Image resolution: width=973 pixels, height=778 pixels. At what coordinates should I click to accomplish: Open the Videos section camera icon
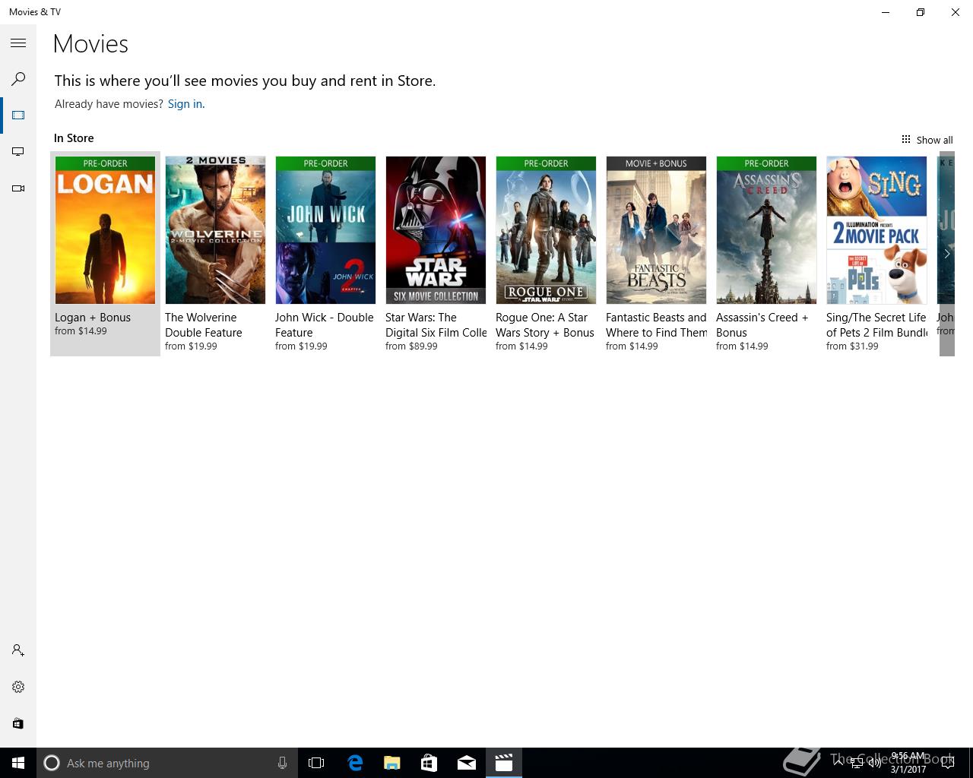coord(18,188)
